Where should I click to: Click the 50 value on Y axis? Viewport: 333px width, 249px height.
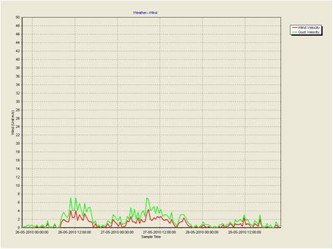pyautogui.click(x=18, y=17)
